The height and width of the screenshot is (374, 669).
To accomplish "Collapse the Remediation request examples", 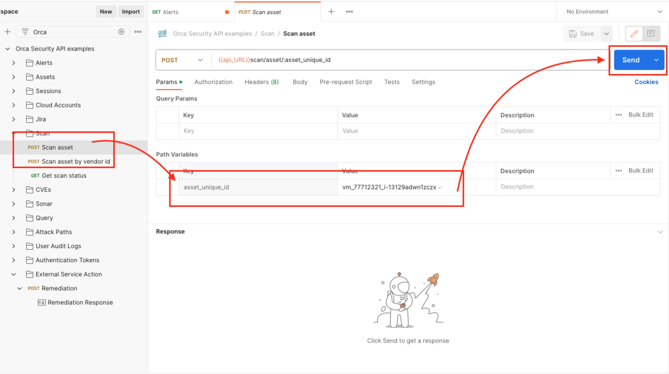I will pyautogui.click(x=20, y=288).
